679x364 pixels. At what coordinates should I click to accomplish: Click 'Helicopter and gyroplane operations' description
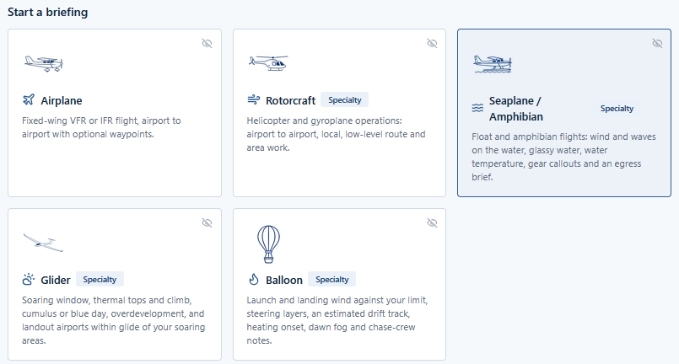336,134
